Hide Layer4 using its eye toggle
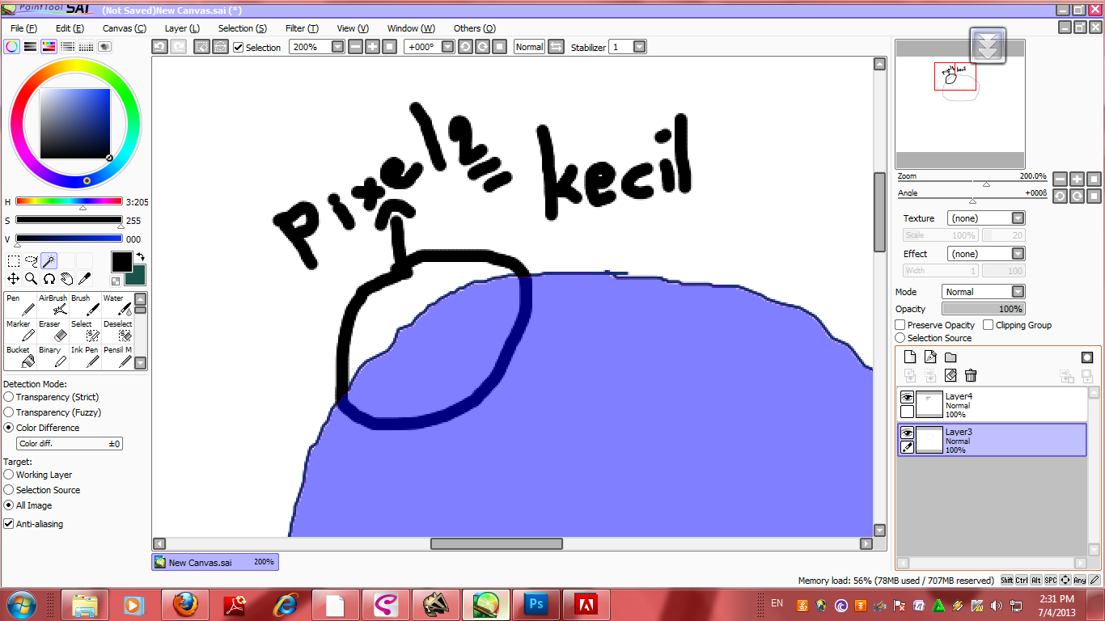The width and height of the screenshot is (1105, 621). 907,395
